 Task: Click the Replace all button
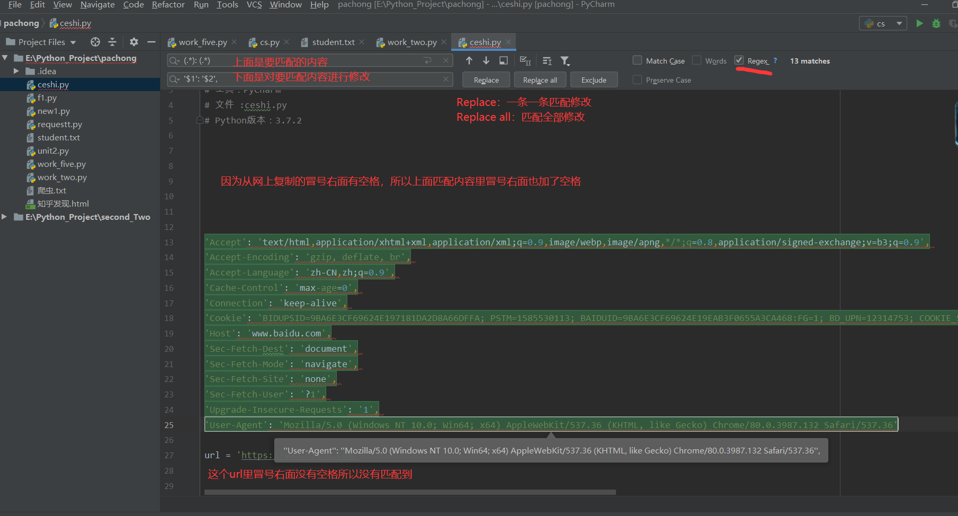540,80
